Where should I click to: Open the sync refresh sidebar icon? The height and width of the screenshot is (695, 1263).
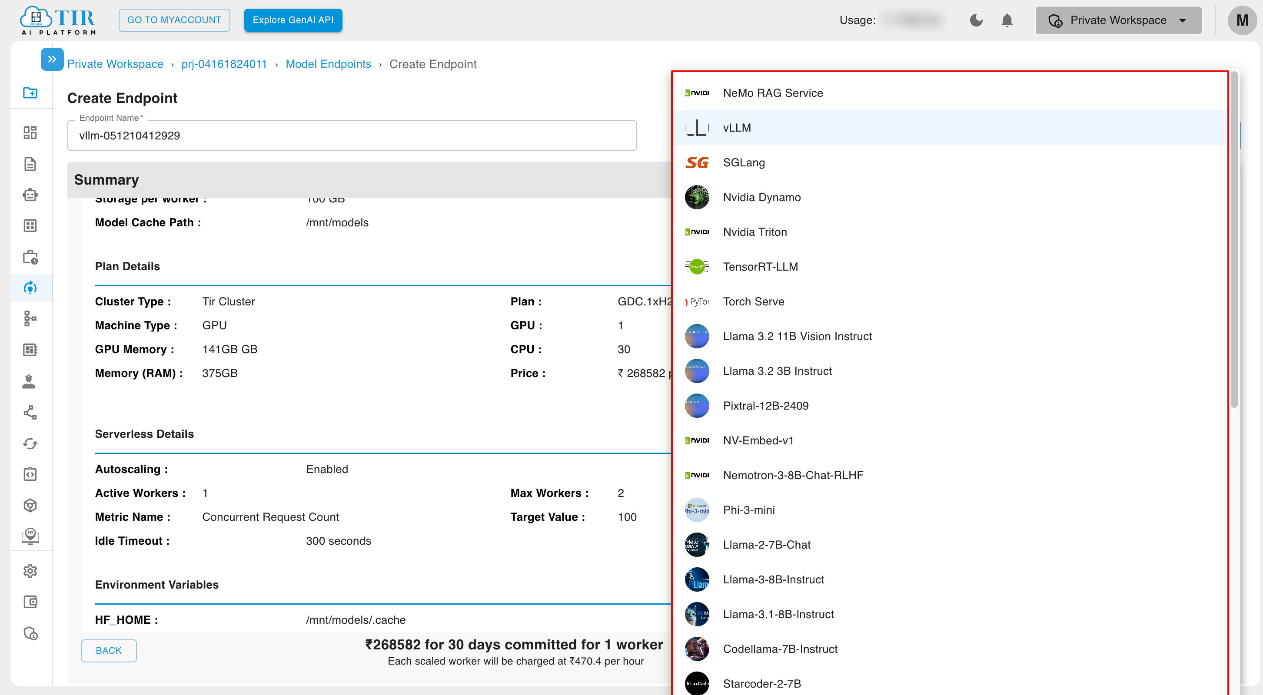(x=30, y=443)
